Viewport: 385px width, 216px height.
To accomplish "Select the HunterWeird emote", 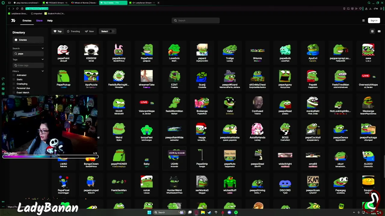I will pos(174,185).
